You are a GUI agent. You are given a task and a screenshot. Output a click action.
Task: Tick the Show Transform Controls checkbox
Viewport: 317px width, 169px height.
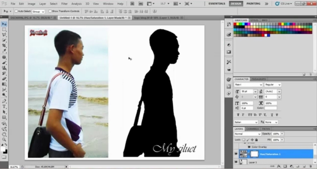(49, 11)
